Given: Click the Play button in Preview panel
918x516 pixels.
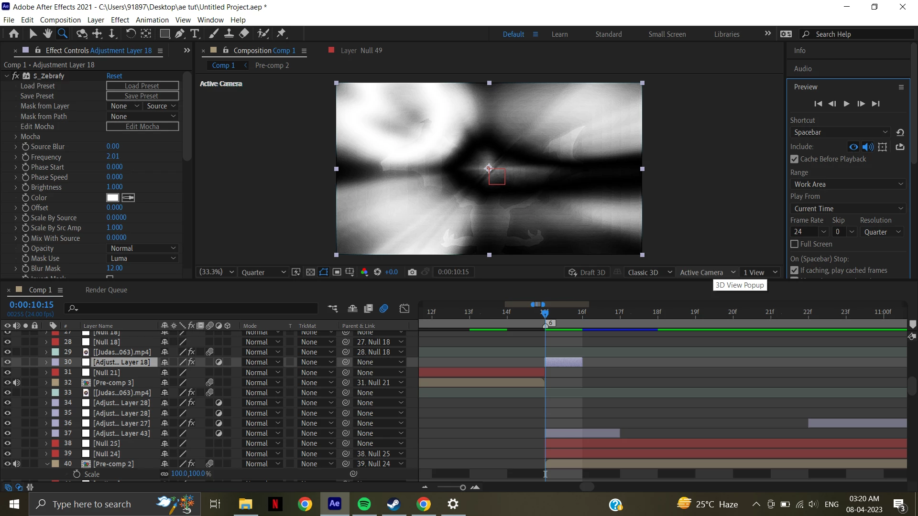Looking at the screenshot, I should 846,104.
